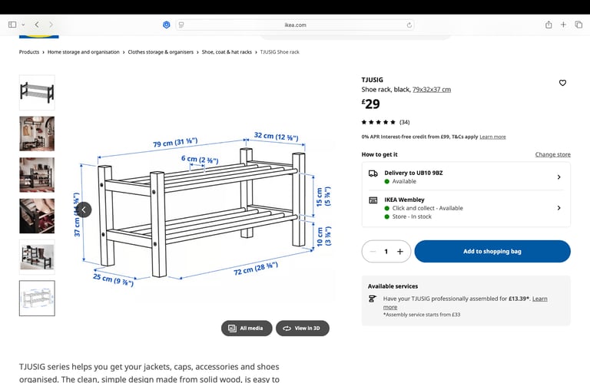Click the Change store link
The image size is (590, 383).
click(x=553, y=154)
